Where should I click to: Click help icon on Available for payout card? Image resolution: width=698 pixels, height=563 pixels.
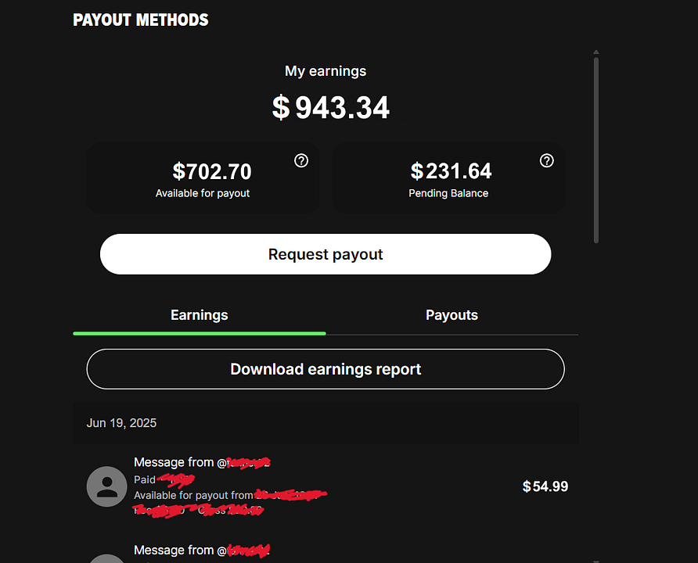click(x=301, y=160)
